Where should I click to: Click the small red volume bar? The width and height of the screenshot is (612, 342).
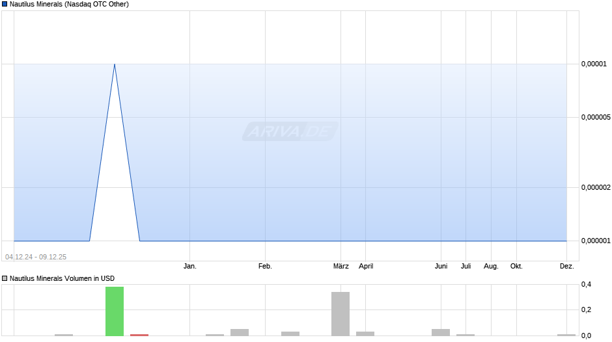[x=139, y=335]
